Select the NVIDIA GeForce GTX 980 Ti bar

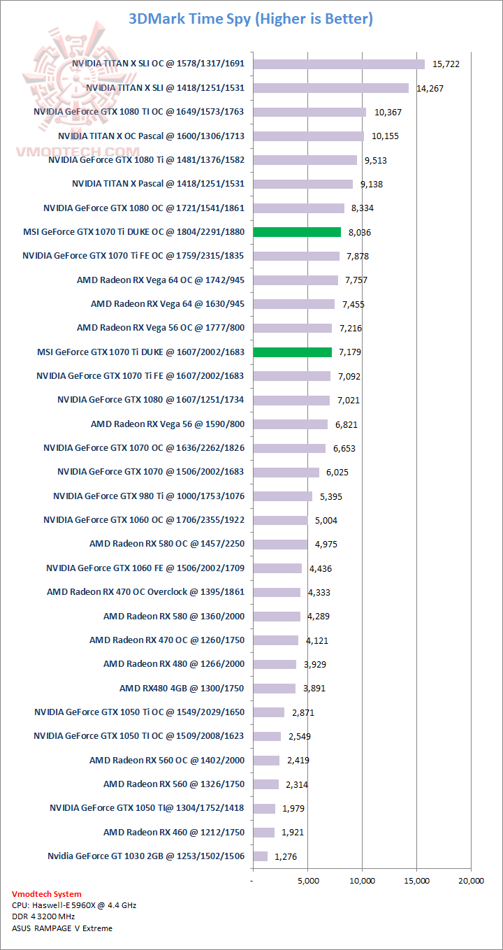(282, 496)
